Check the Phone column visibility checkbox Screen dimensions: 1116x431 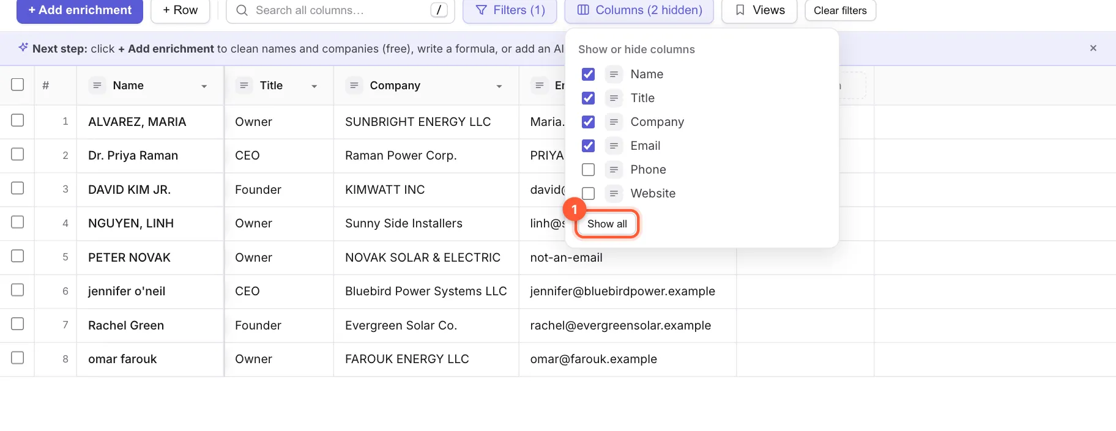pos(588,169)
